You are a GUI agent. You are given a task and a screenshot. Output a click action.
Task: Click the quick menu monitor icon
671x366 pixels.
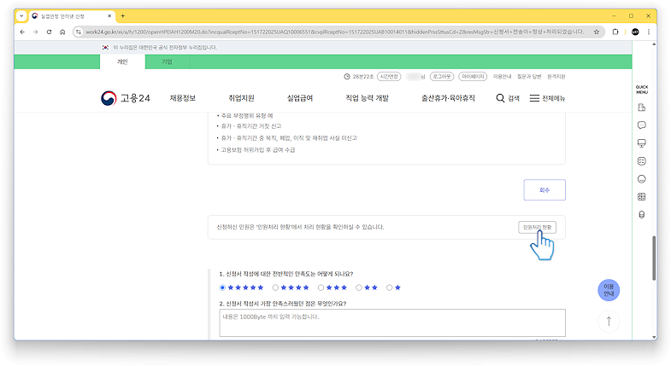tap(641, 143)
